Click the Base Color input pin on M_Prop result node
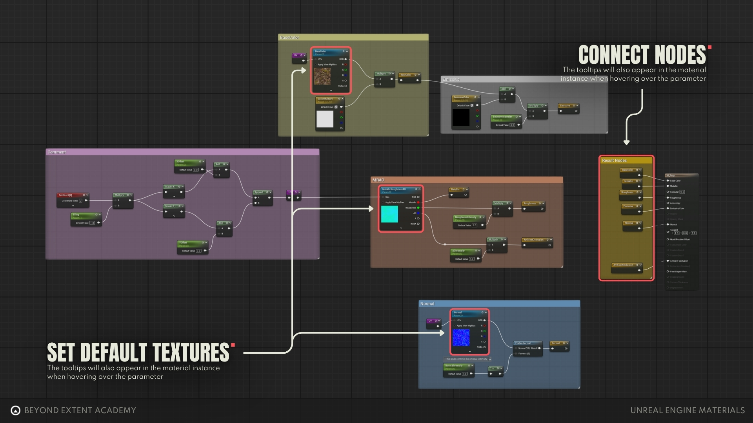753x423 pixels. point(668,181)
